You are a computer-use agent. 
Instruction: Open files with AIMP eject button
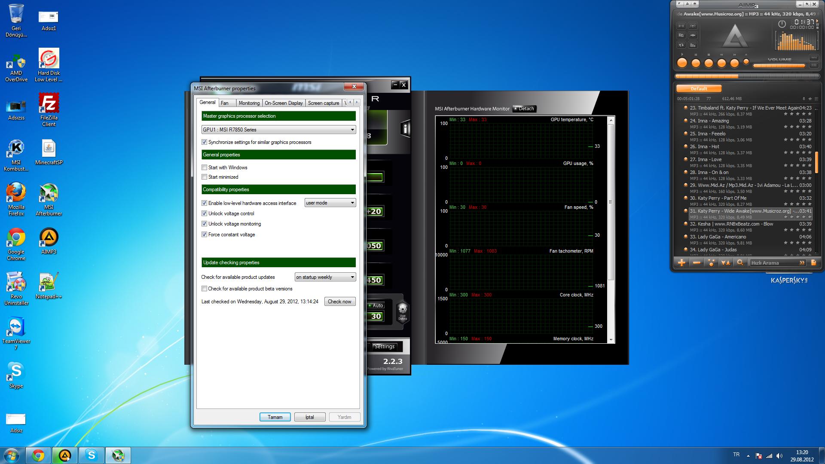pyautogui.click(x=746, y=61)
